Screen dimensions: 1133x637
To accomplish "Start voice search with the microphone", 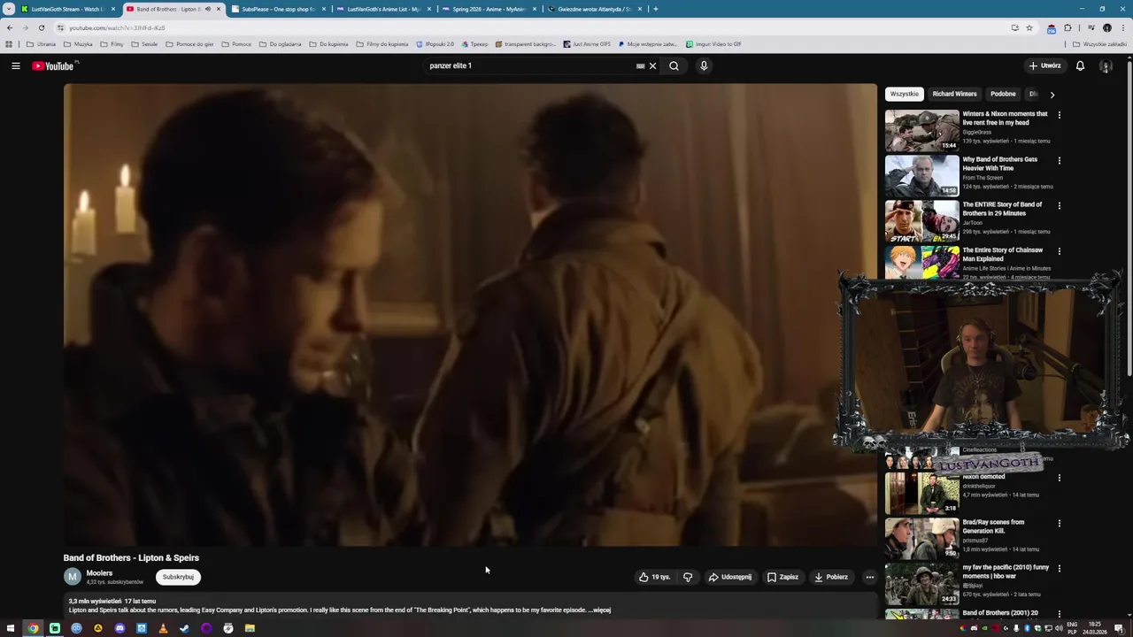I will (704, 65).
